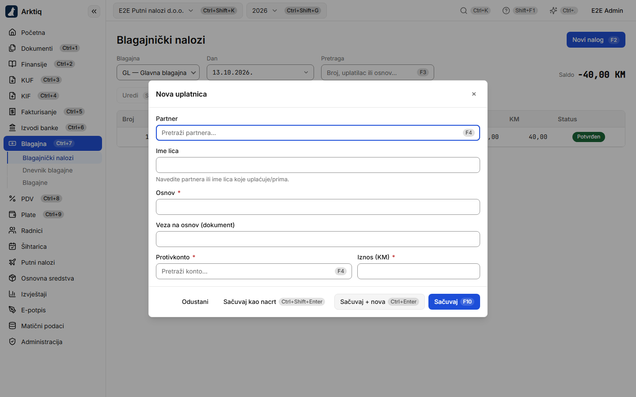This screenshot has width=636, height=397.
Task: Click Odustani to cancel the dialog
Action: coord(195,302)
